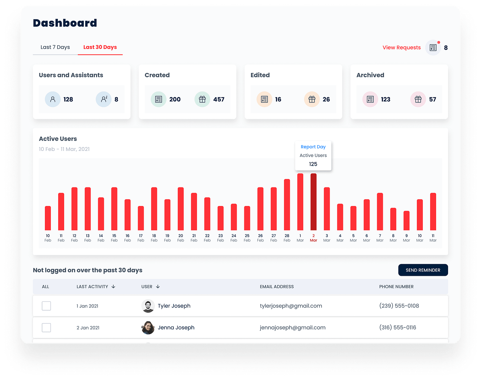
Task: Click the assistants icon beside 8
Action: click(x=104, y=99)
